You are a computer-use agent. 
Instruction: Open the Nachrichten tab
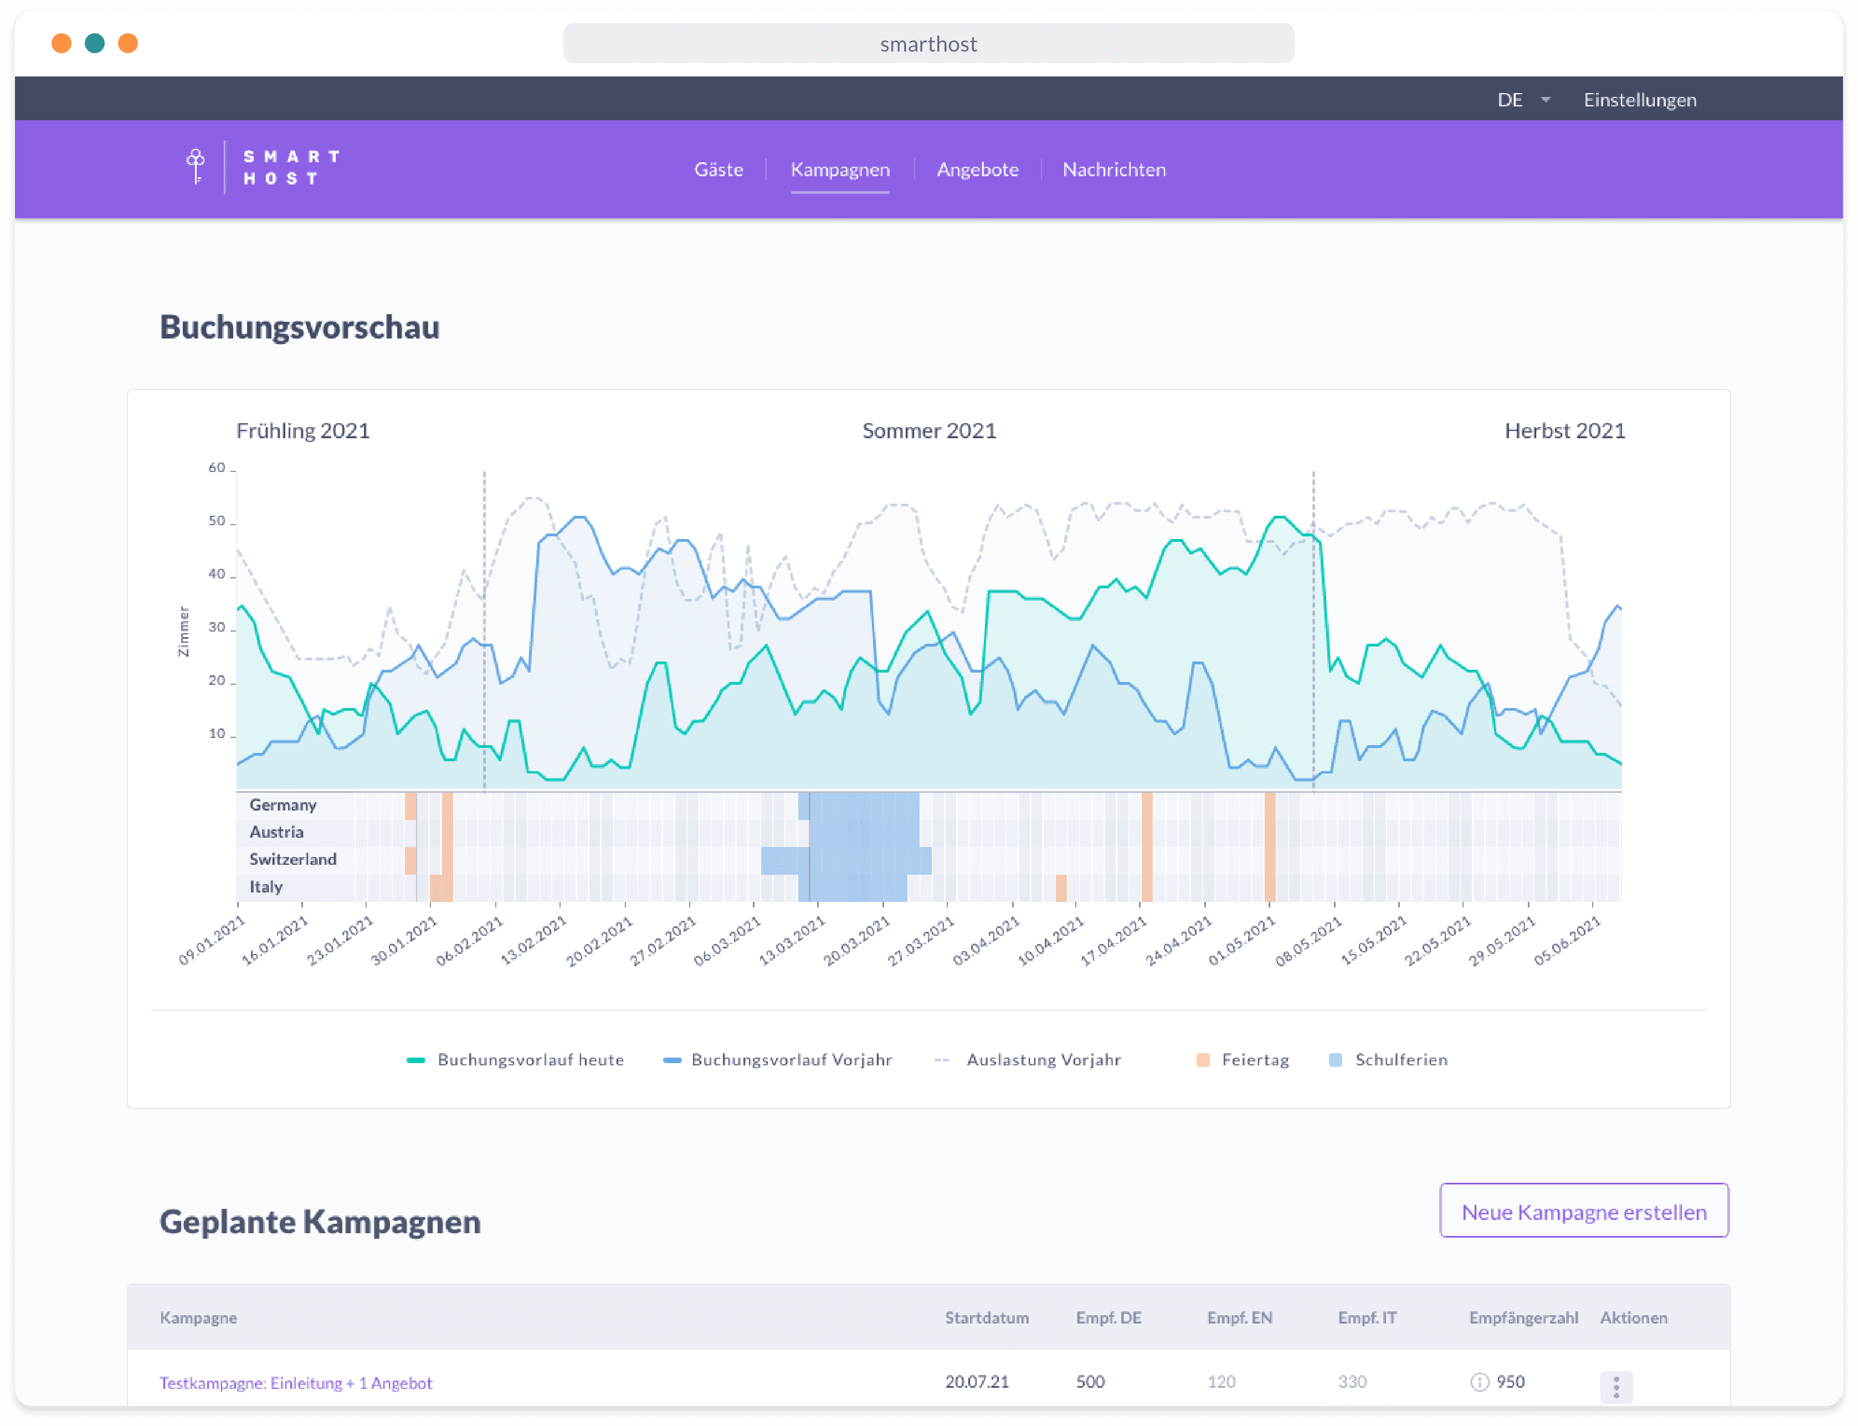point(1113,169)
